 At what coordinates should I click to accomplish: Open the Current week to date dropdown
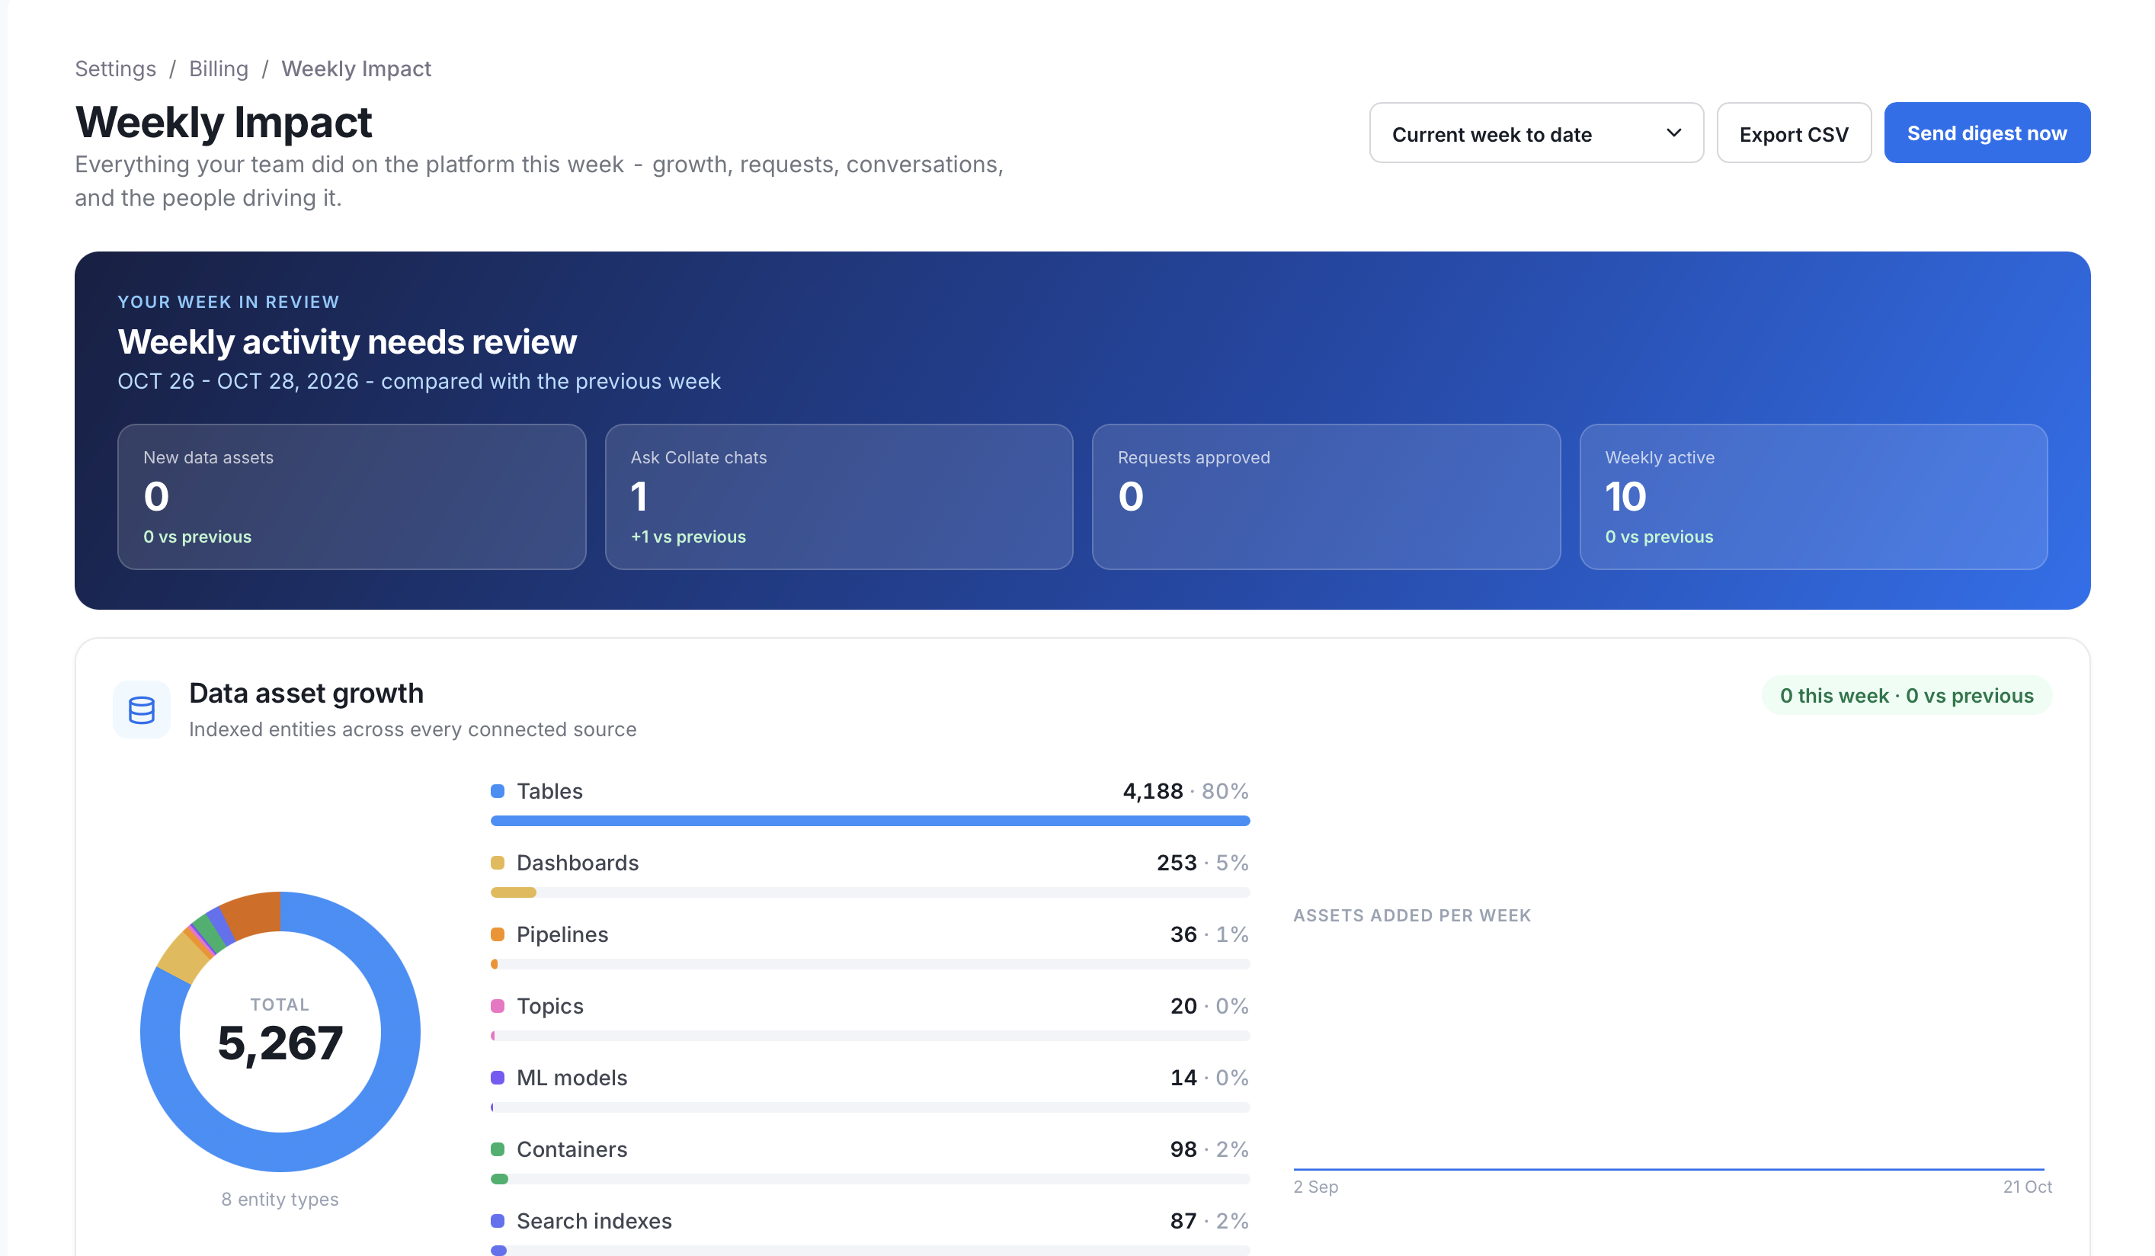(1536, 133)
